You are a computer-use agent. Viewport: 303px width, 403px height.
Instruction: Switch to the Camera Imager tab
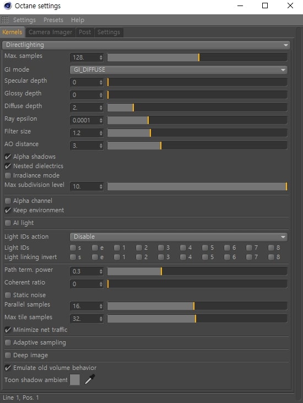[x=50, y=32]
